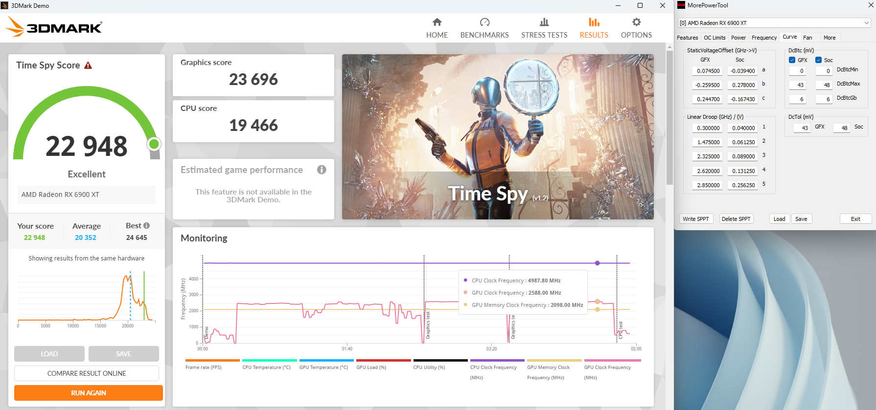Open the More tab
This screenshot has width=876, height=410.
pyautogui.click(x=830, y=38)
